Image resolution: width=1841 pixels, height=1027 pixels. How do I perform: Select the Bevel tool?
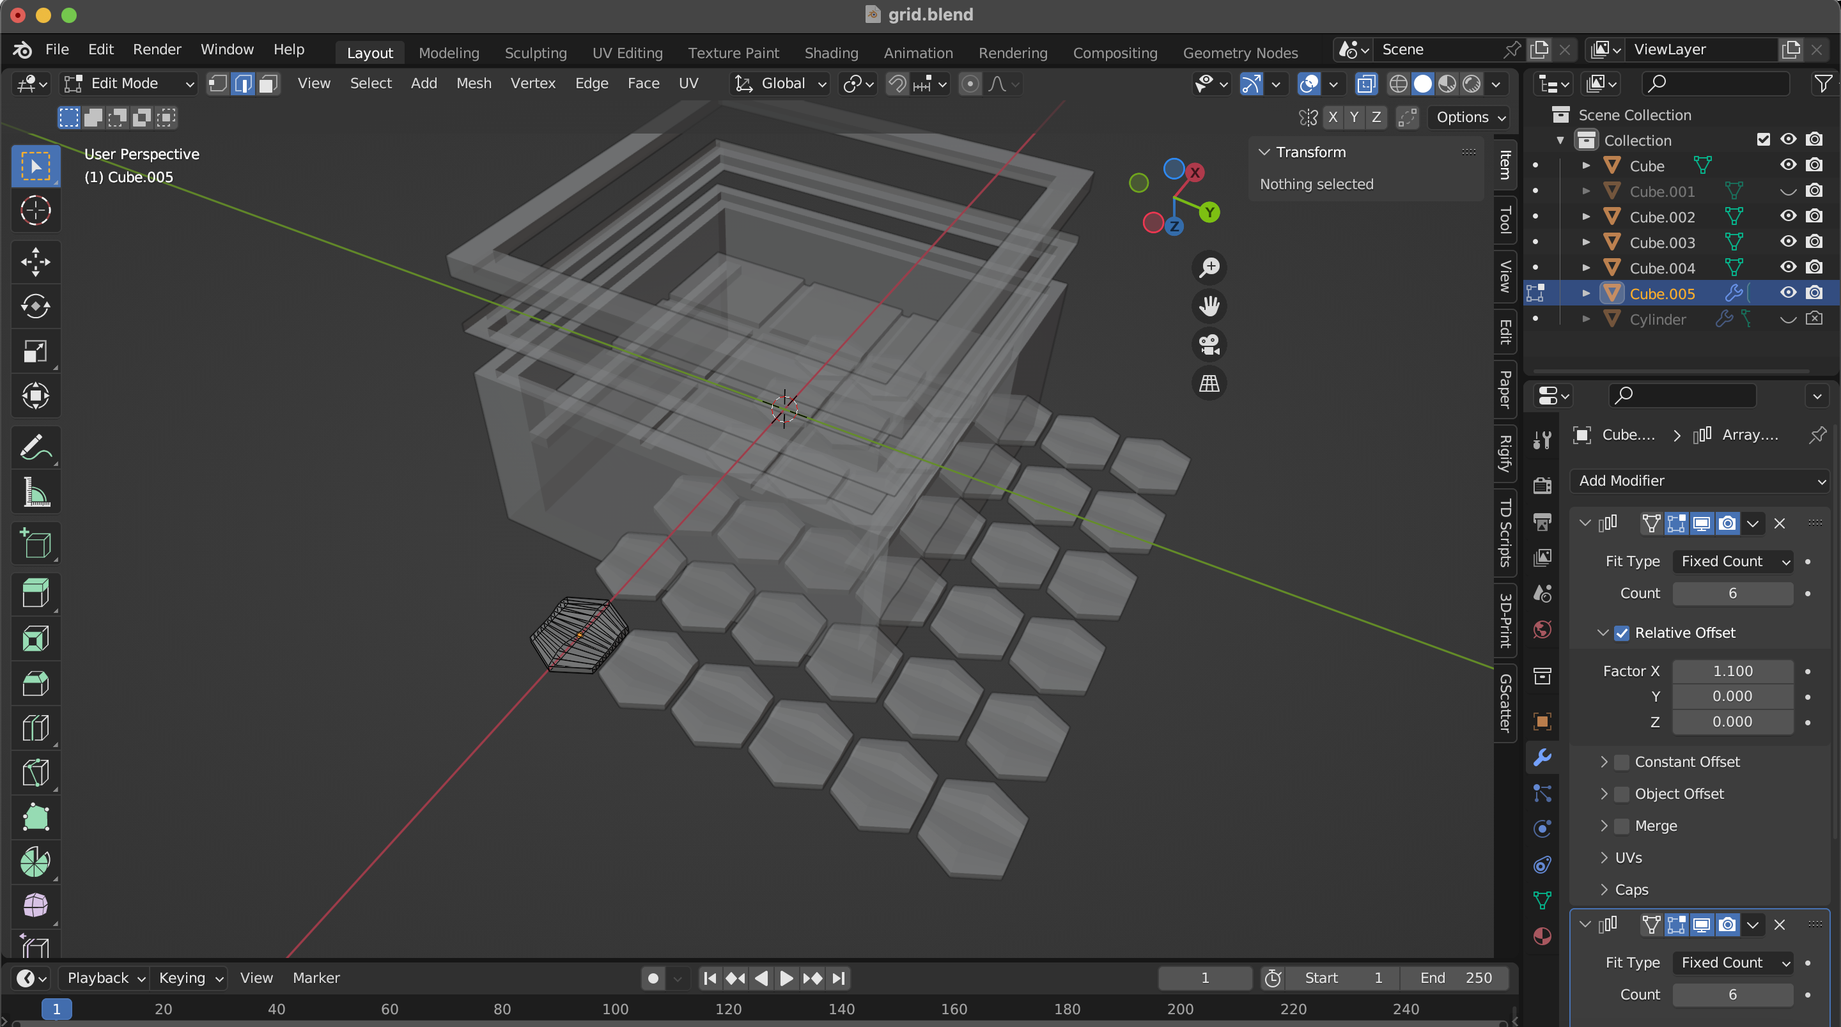point(35,683)
